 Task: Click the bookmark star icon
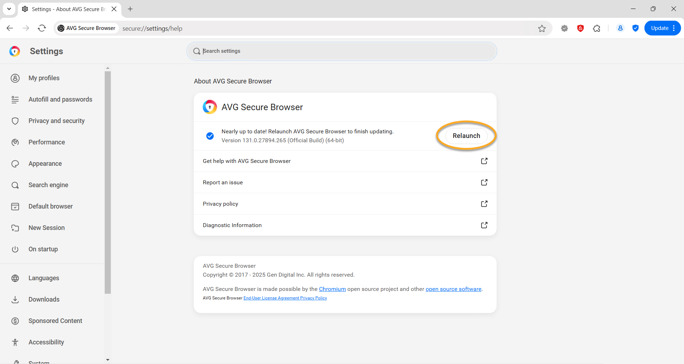(x=542, y=29)
